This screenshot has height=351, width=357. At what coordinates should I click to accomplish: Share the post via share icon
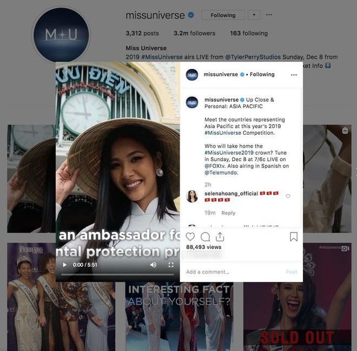(220, 237)
